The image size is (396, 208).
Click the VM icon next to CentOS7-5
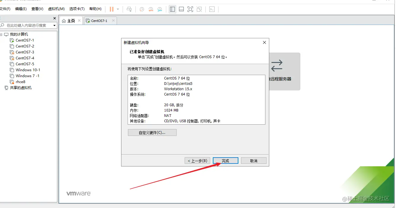click(x=12, y=64)
